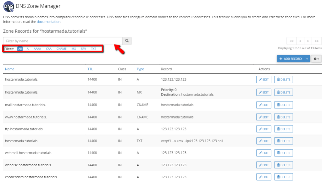The image size is (322, 181).
Task: Expand the Add Record dropdown arrow
Action: point(307,59)
